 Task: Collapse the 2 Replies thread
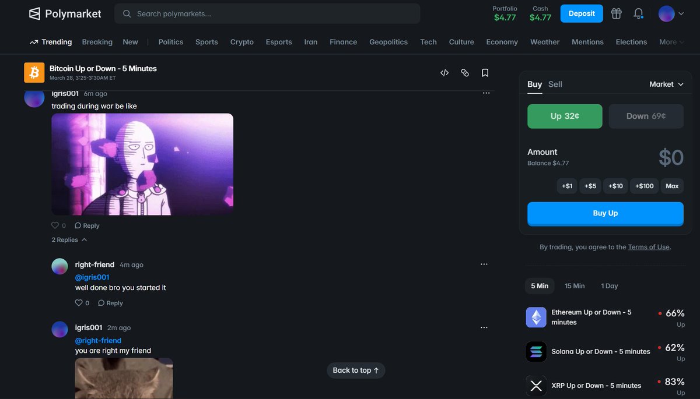69,240
